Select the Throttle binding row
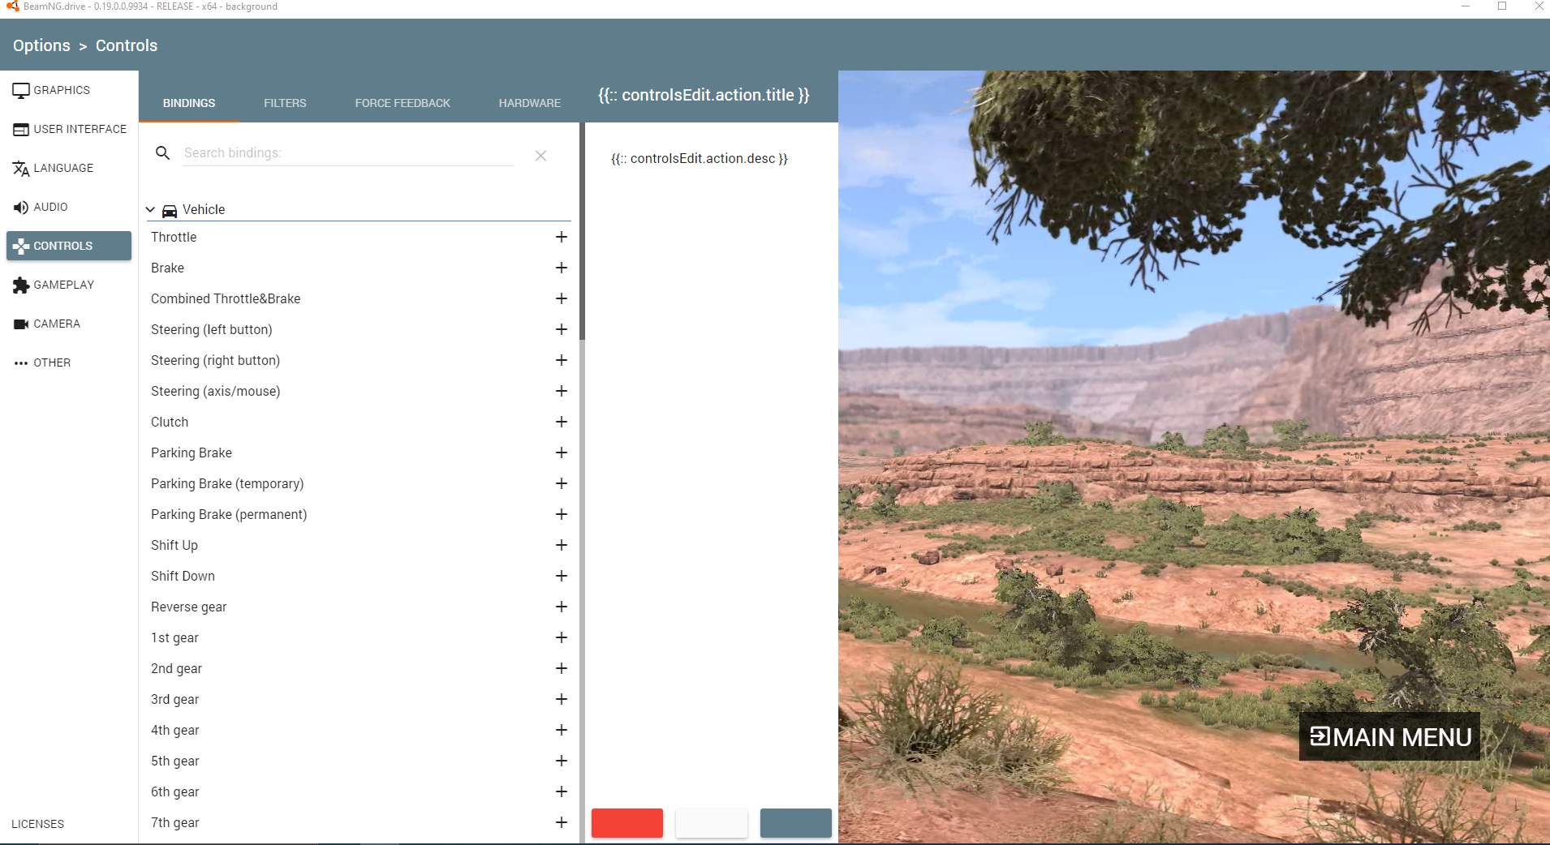Screen dimensions: 1550x845 coord(359,237)
